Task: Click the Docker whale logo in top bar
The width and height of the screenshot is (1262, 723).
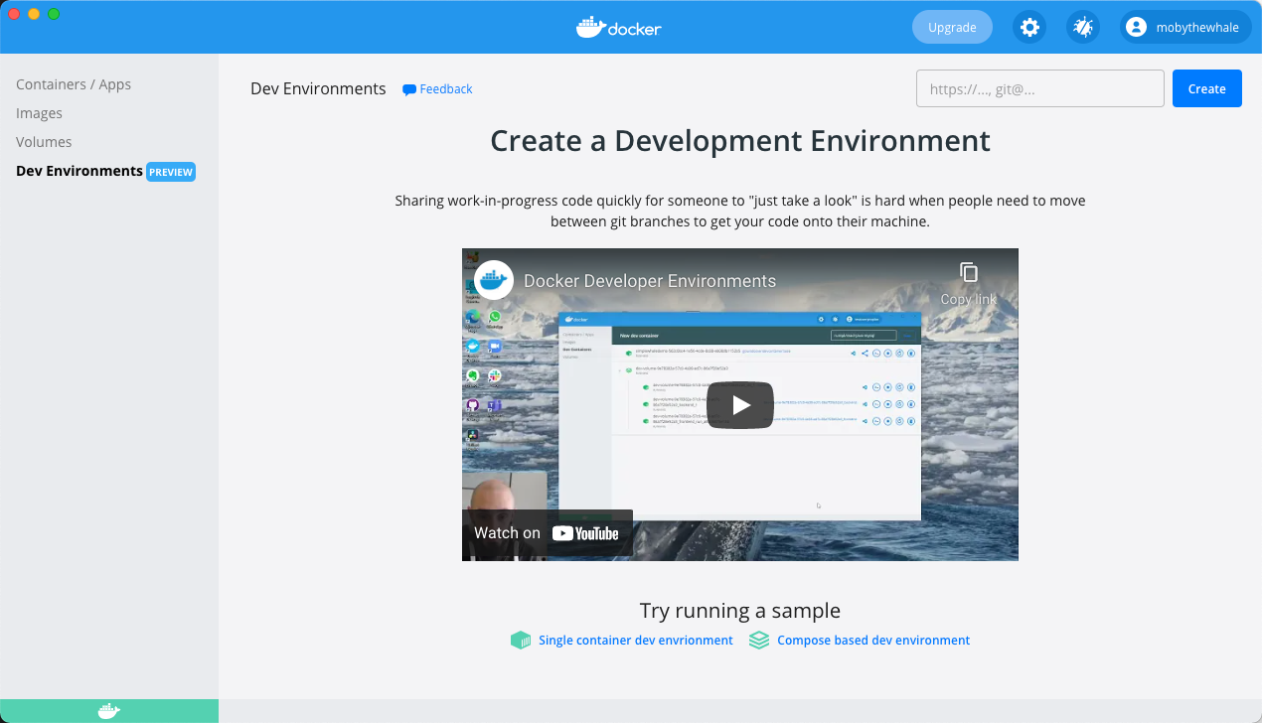Action: [x=618, y=27]
